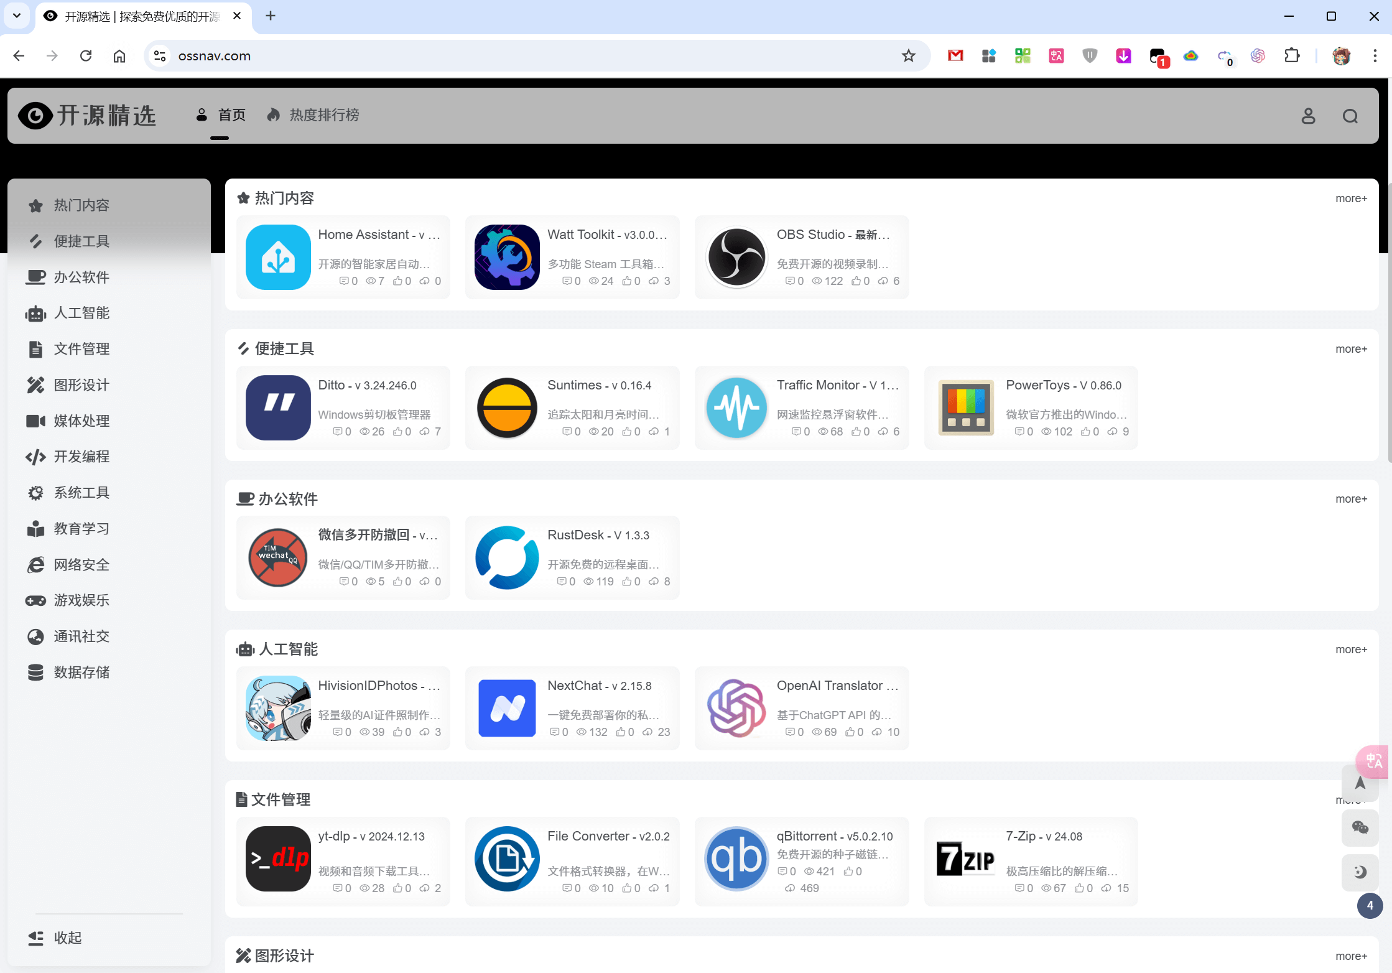Collapse the sidebar using 收起
Screen dimensions: 1392x973
click(x=67, y=938)
